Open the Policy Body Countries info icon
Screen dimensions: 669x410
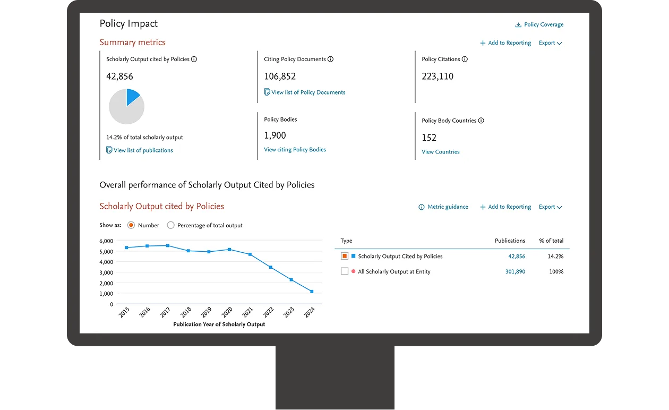tap(481, 121)
